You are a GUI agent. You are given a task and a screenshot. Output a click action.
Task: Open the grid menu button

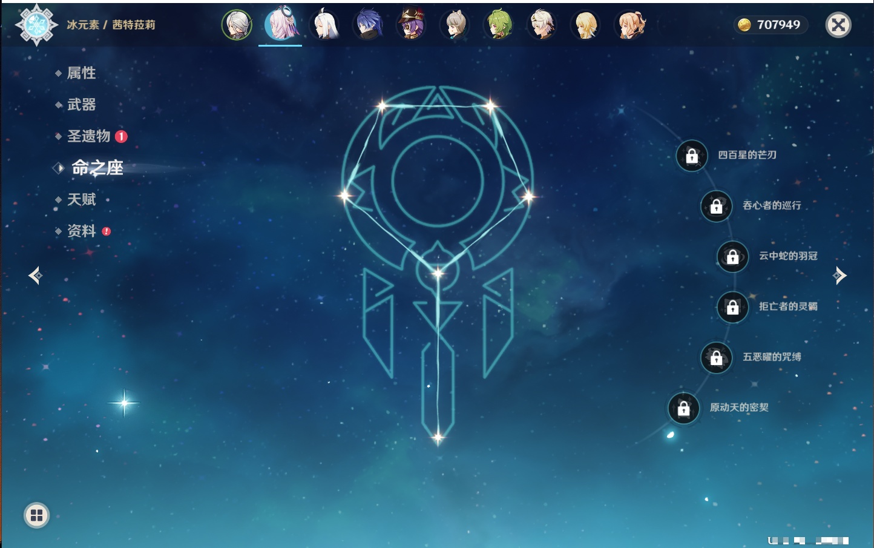pyautogui.click(x=36, y=515)
